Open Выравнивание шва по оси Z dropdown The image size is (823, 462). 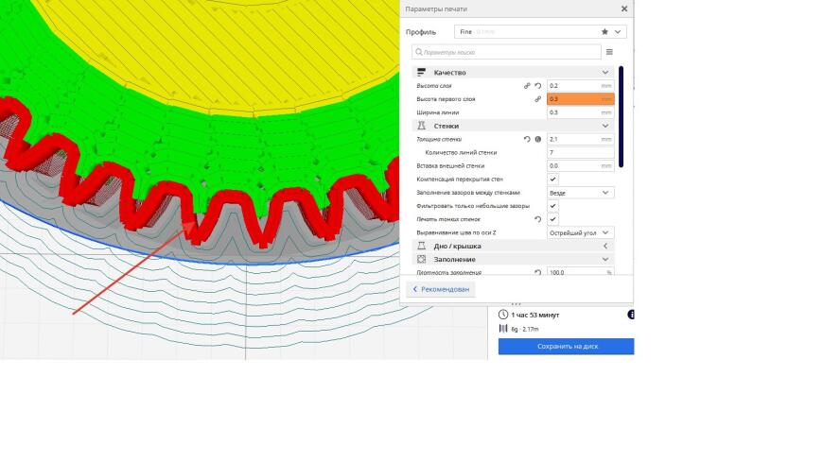click(x=580, y=232)
